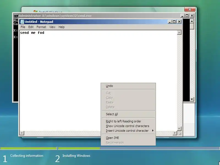220x165 pixels.
Task: Maximize the cmd.exe window
Action: 187,16
